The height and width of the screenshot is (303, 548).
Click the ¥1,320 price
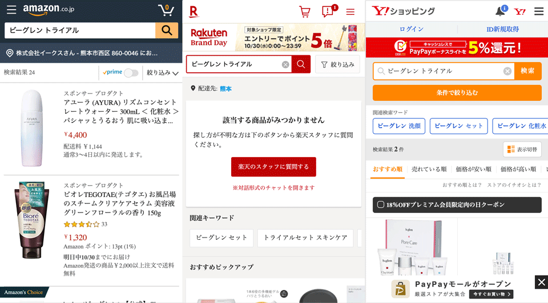coord(75,238)
